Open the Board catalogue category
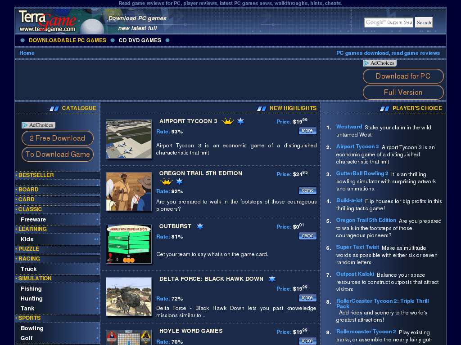The height and width of the screenshot is (345, 461). tap(28, 190)
